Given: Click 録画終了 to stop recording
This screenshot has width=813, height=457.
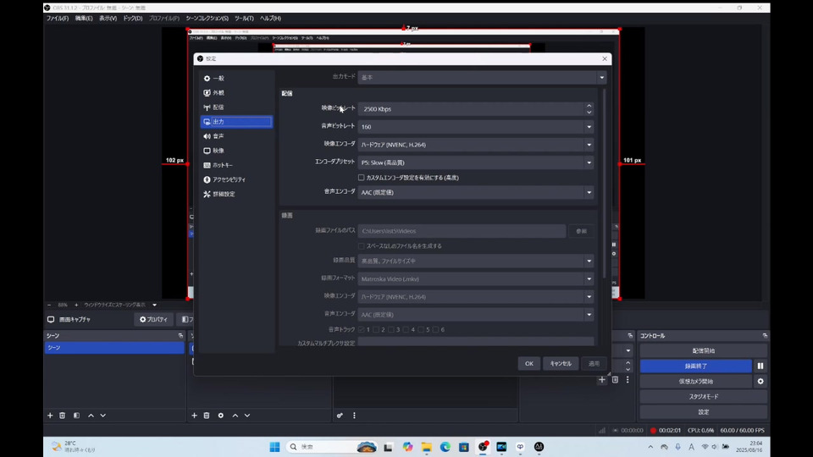Looking at the screenshot, I should [696, 366].
